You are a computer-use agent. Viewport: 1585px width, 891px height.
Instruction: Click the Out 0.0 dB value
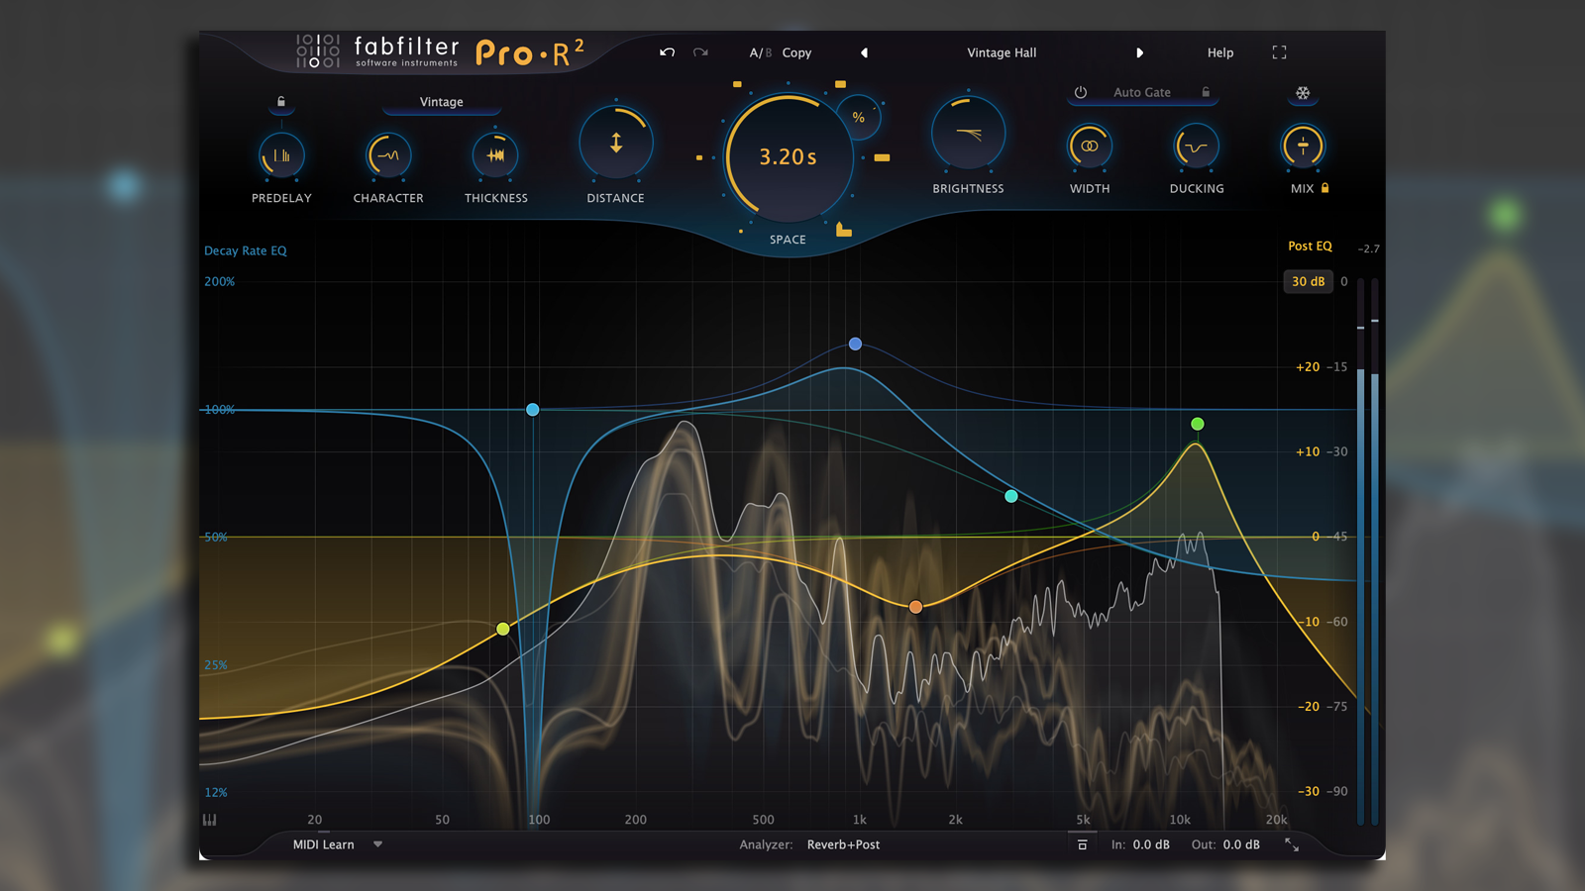pos(1241,844)
